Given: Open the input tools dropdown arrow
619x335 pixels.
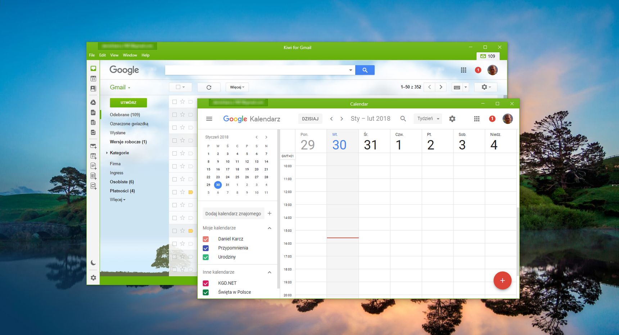Looking at the screenshot, I should 466,87.
